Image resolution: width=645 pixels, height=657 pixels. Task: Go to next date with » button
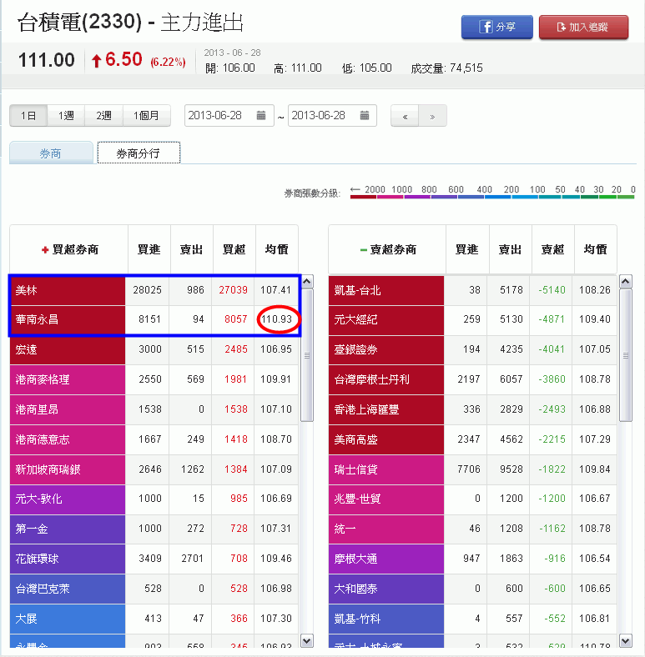tap(432, 116)
